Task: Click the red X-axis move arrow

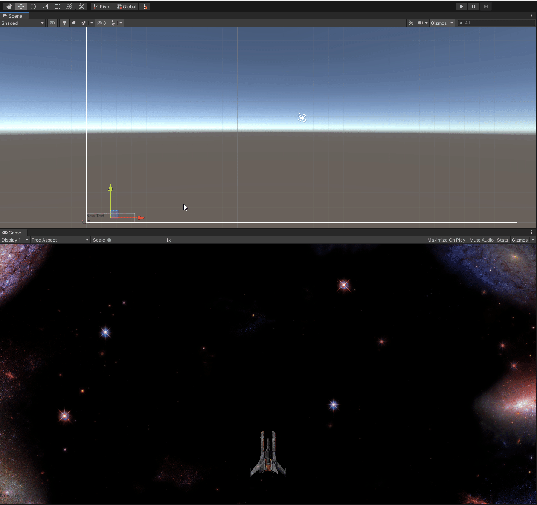Action: pos(140,217)
